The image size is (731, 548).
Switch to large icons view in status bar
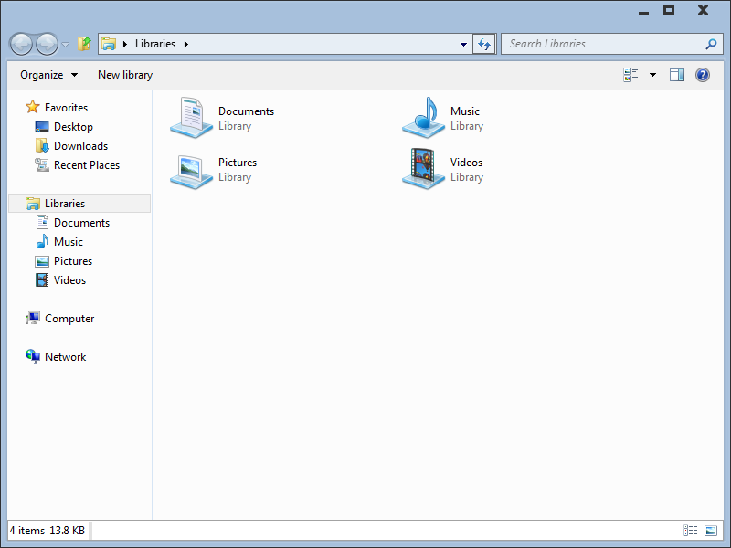(711, 531)
